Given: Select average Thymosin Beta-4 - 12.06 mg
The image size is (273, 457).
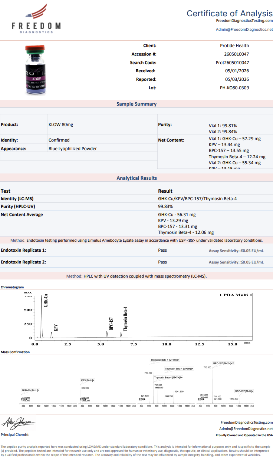Looking at the screenshot, I should 186,232.
